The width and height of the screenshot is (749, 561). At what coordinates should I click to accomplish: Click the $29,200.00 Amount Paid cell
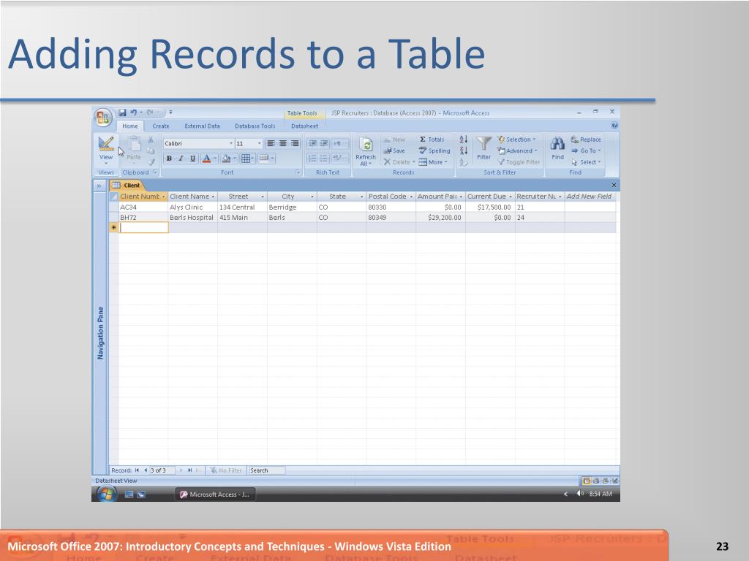click(440, 218)
